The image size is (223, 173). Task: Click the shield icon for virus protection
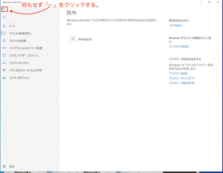point(4,33)
